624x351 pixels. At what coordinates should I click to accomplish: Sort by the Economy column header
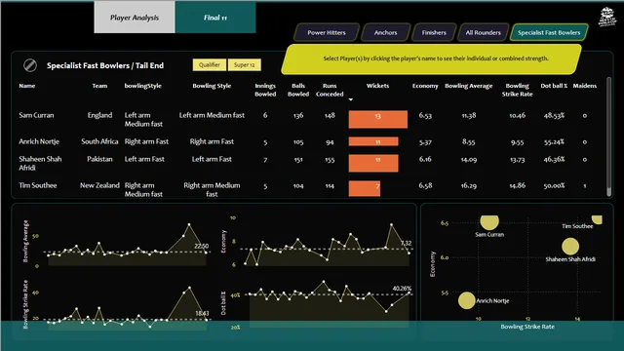425,86
